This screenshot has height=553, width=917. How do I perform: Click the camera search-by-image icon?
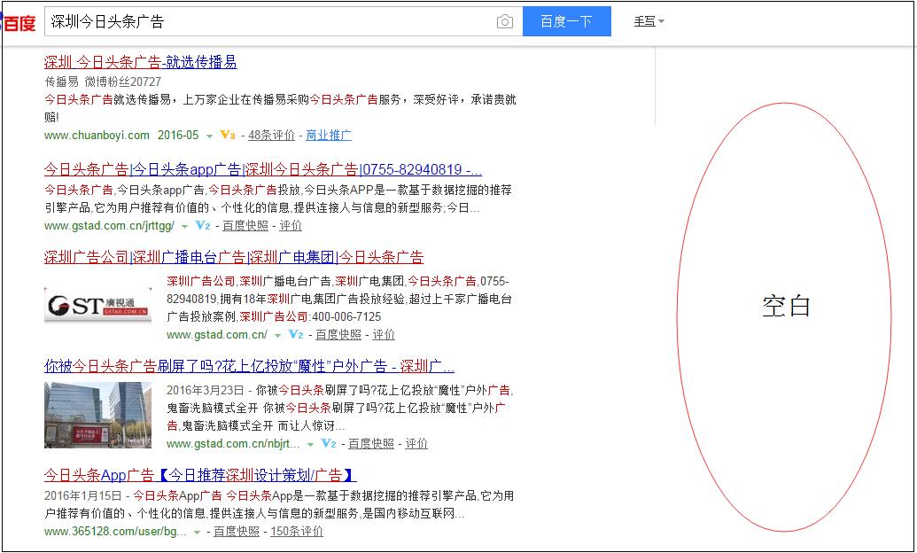pyautogui.click(x=505, y=21)
